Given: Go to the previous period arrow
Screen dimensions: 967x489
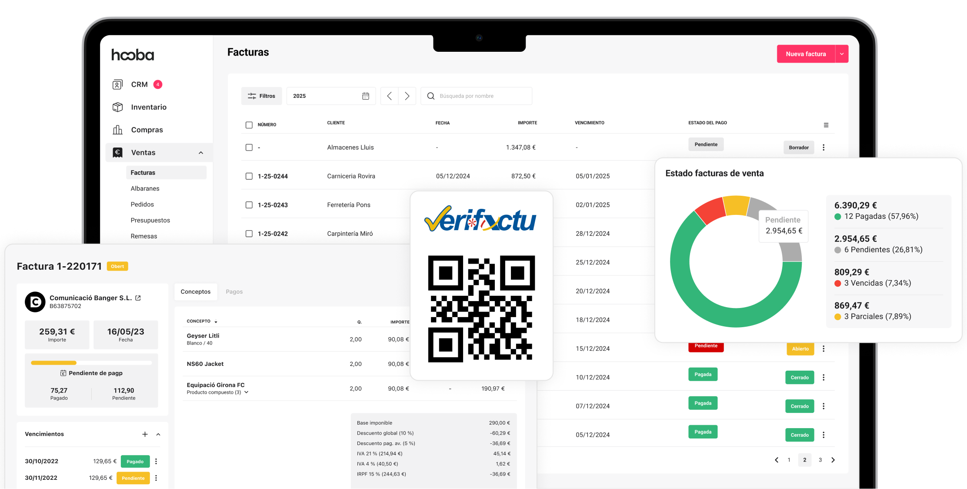Looking at the screenshot, I should tap(389, 96).
